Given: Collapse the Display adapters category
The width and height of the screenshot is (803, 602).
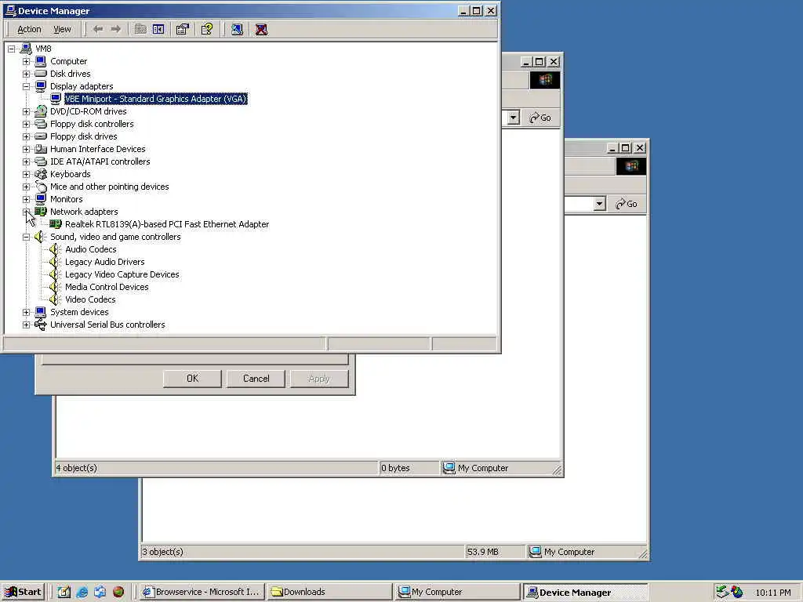Looking at the screenshot, I should (26, 86).
